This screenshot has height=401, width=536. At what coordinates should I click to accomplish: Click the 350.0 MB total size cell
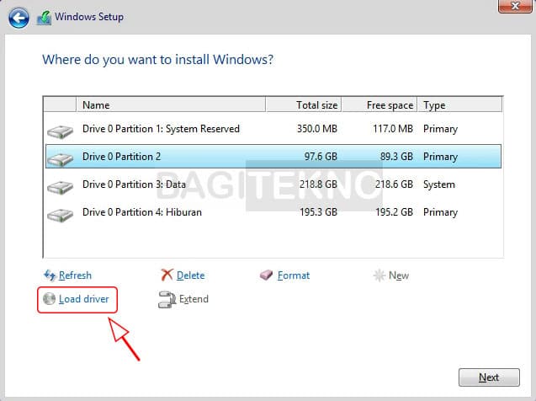(x=317, y=129)
